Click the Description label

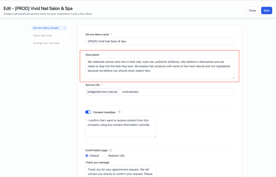pyautogui.click(x=92, y=55)
